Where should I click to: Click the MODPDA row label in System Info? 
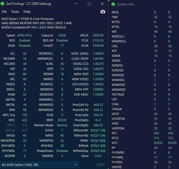(x=118, y=119)
